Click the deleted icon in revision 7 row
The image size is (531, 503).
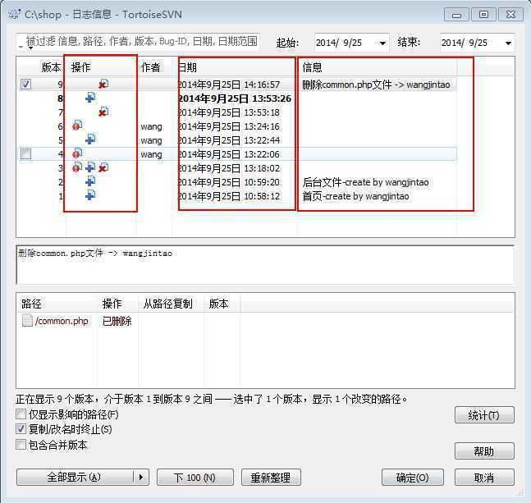103,112
